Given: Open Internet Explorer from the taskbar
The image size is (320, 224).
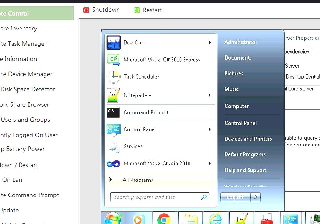Looking at the screenshot, I should click(x=216, y=219).
